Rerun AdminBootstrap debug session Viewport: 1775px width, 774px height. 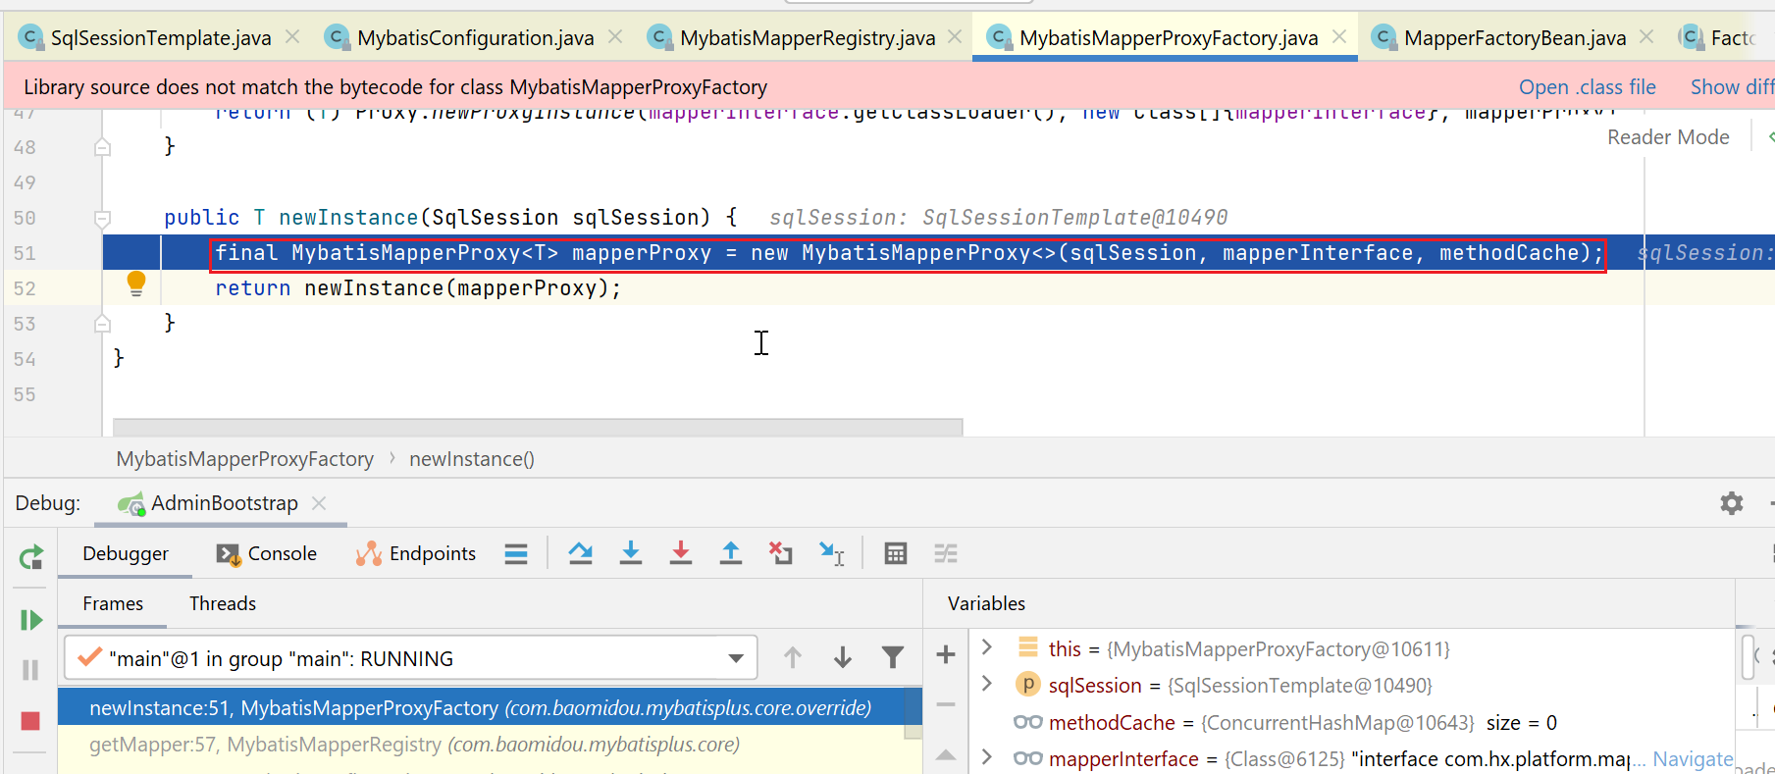point(30,558)
